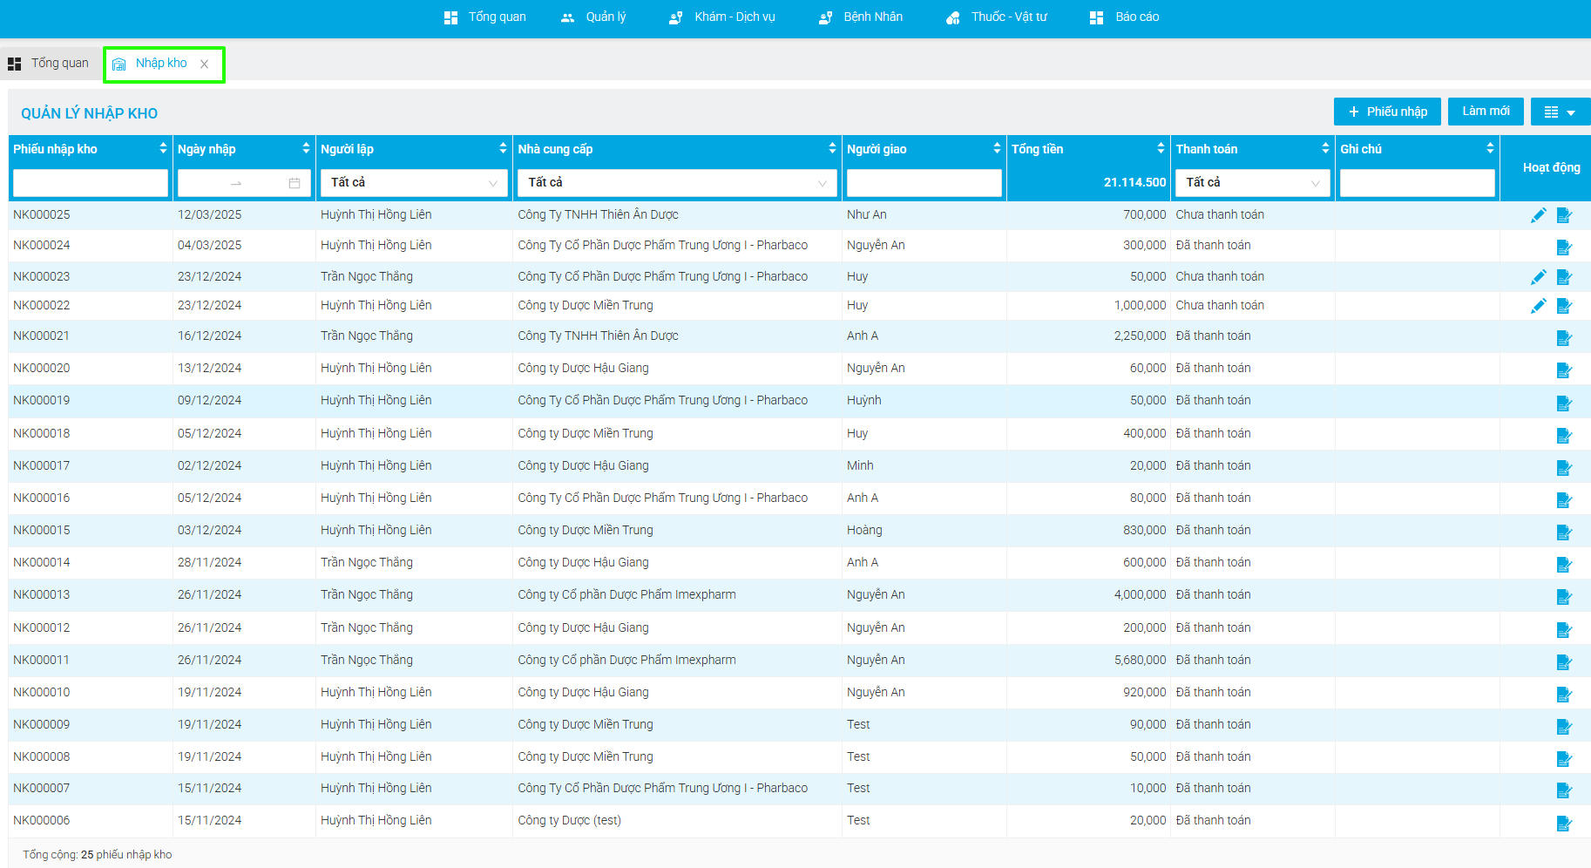This screenshot has height=868, width=1591.
Task: Sort by Người giao column
Action: coord(997,149)
